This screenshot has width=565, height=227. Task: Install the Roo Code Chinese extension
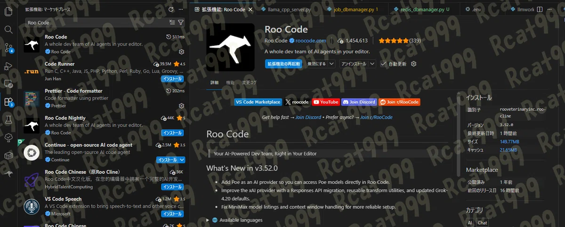point(172,187)
